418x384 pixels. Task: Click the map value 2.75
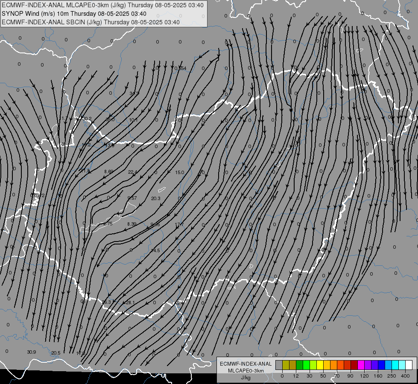[x=108, y=224]
